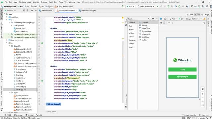
Task: Click the orientation rotate icon in design toolbar
Action: (x=165, y=19)
